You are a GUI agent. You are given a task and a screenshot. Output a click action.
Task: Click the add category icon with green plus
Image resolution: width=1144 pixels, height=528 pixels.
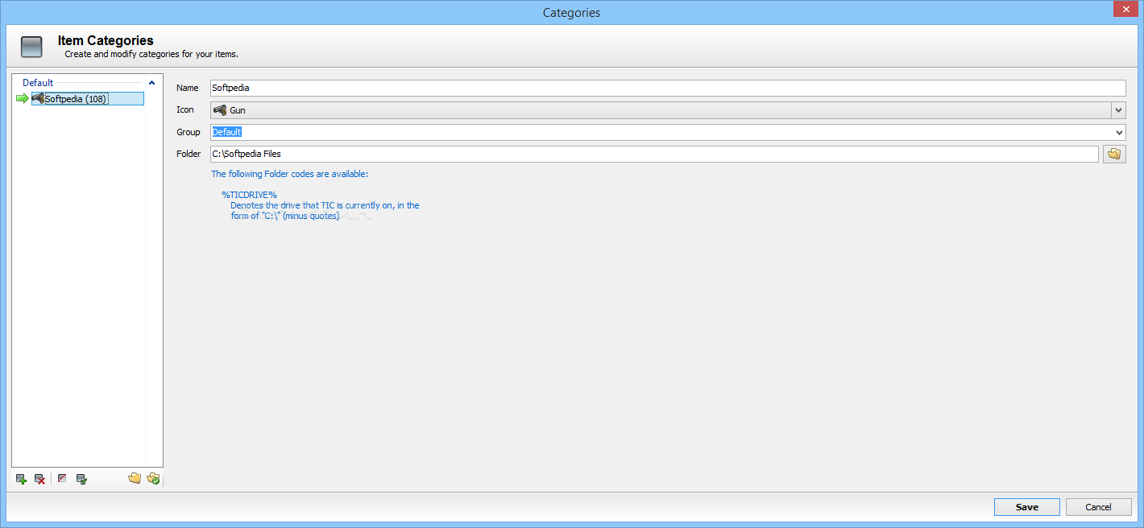[x=21, y=479]
